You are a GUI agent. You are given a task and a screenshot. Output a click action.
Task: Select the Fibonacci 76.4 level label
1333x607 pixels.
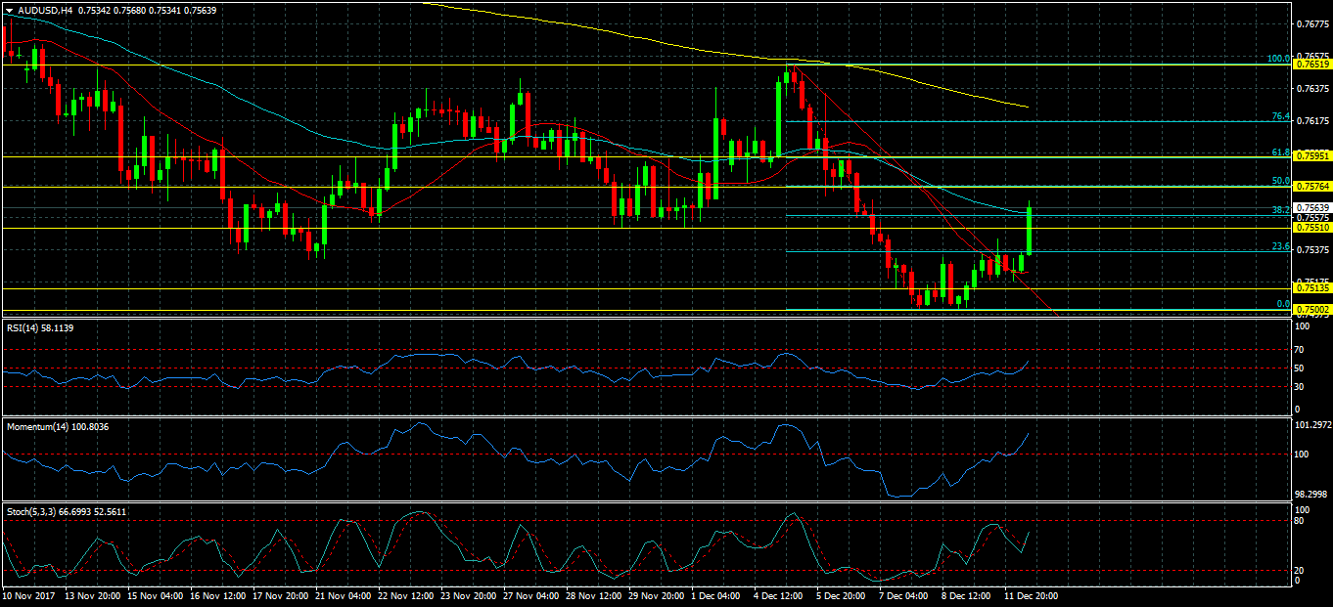1280,116
